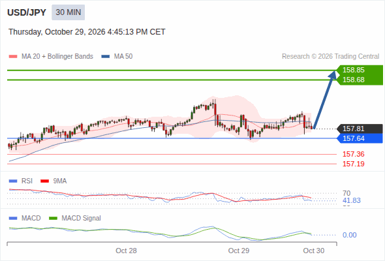
Task: Click the 157.36 red support label
Action: click(x=353, y=154)
